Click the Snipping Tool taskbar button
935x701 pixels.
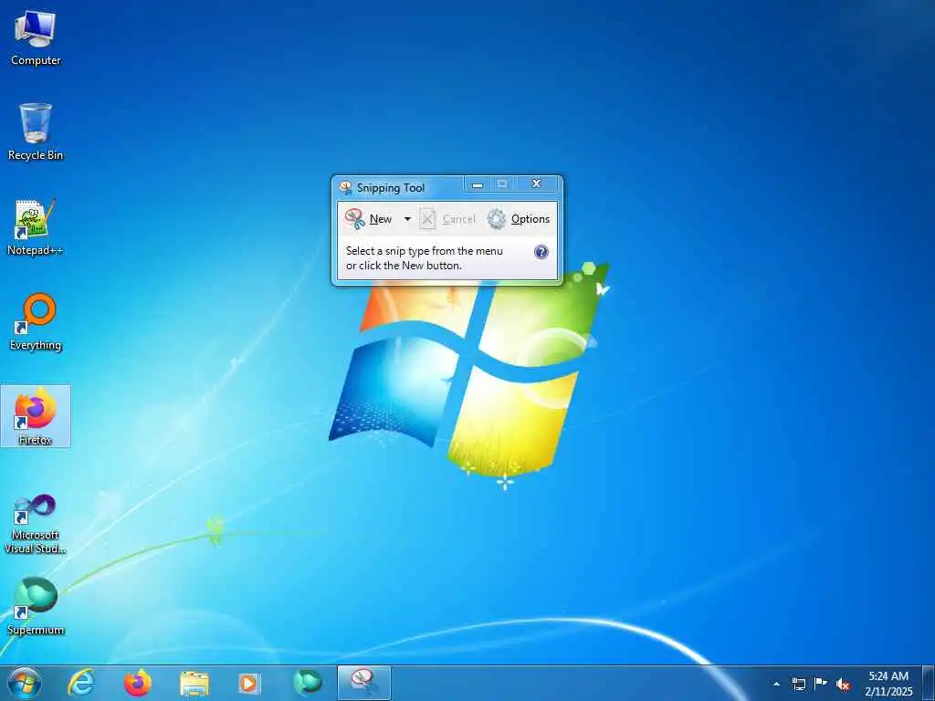pyautogui.click(x=363, y=683)
